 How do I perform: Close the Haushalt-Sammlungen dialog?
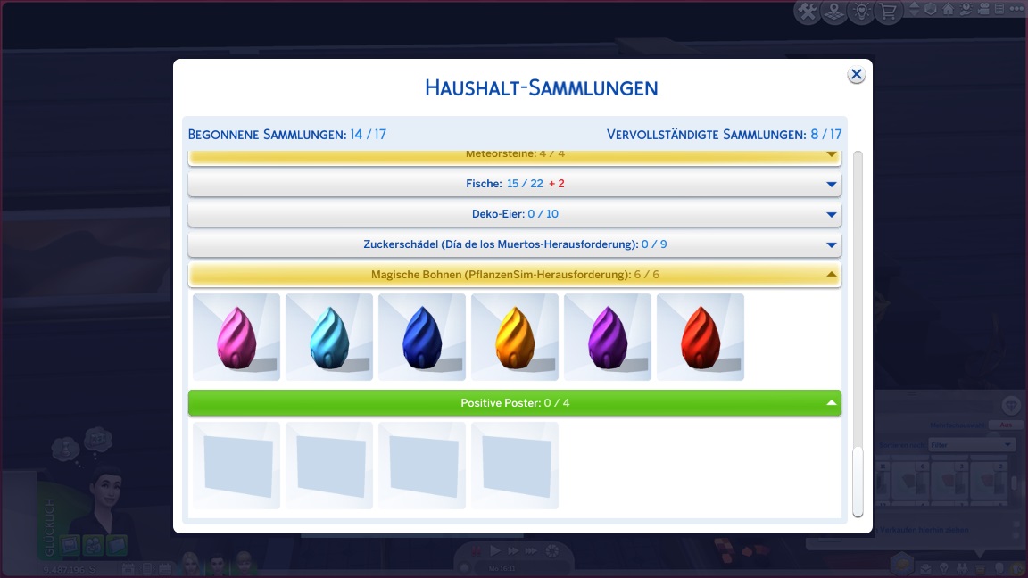coord(856,75)
